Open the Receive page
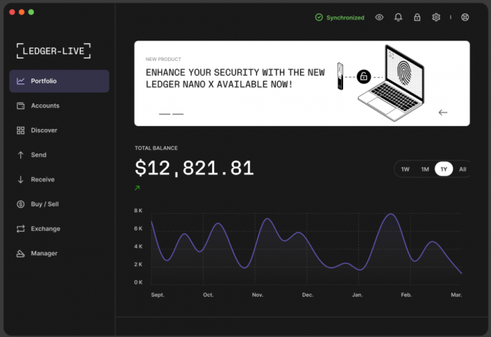 point(59,179)
